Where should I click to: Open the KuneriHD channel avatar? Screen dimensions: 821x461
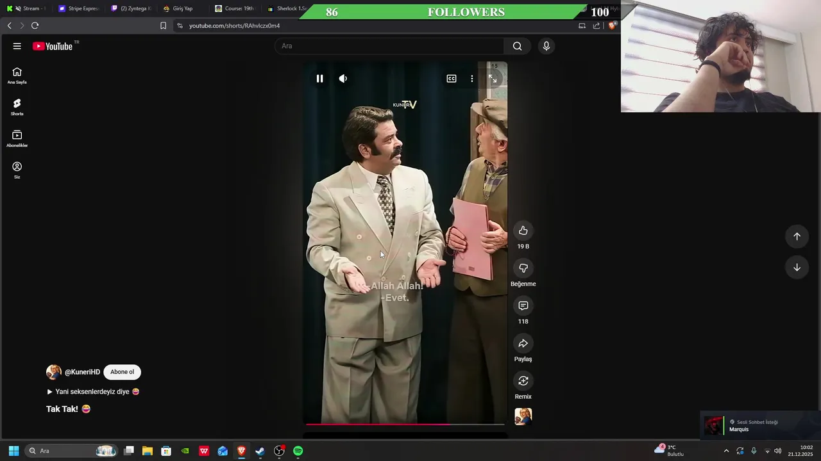click(54, 372)
